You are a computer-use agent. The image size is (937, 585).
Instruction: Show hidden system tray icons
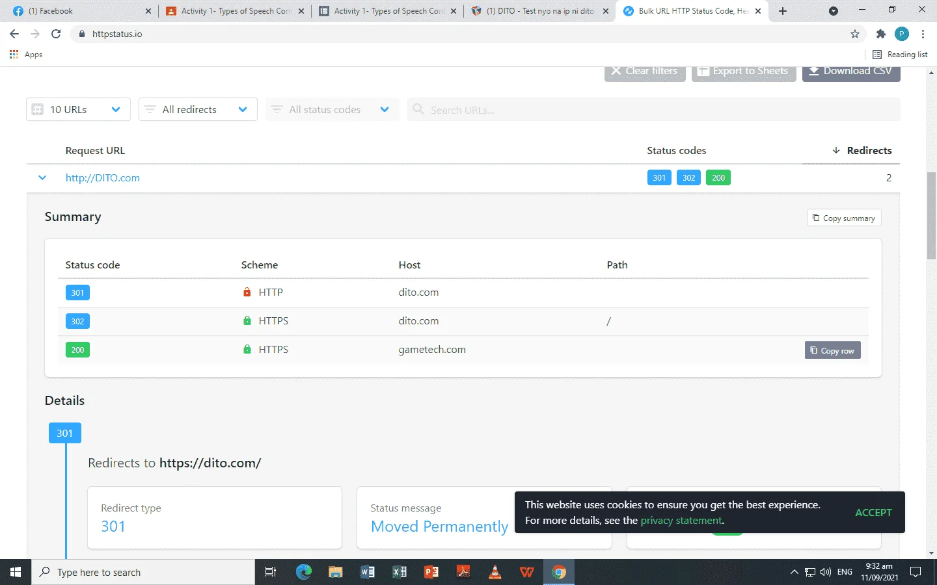coord(794,572)
